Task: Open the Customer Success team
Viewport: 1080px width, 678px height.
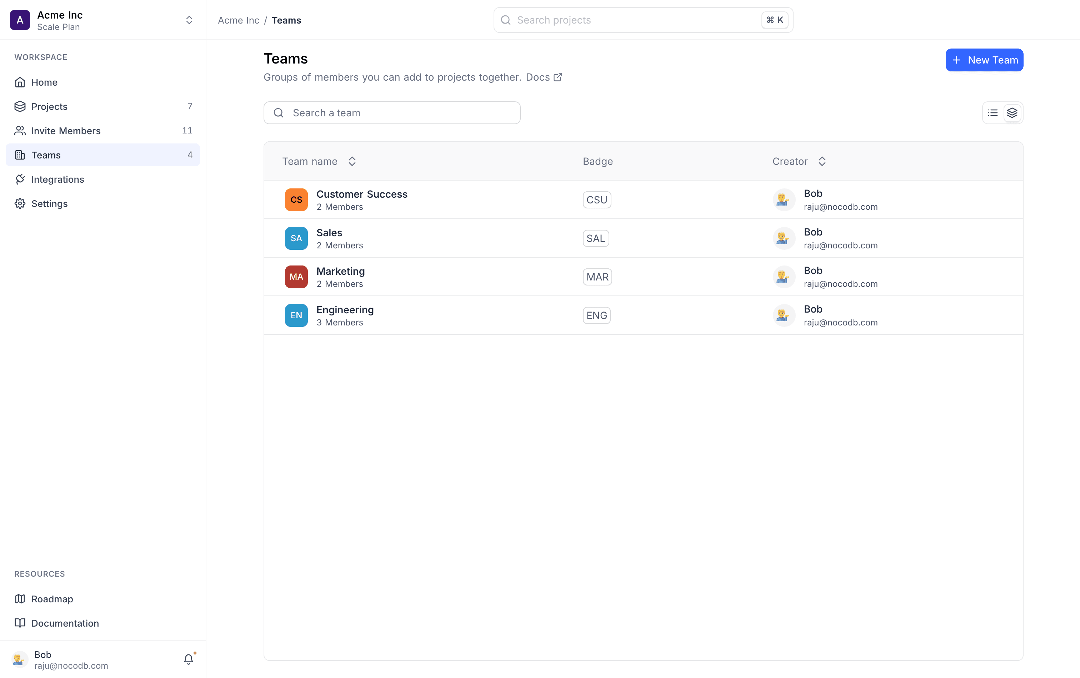Action: pyautogui.click(x=643, y=200)
